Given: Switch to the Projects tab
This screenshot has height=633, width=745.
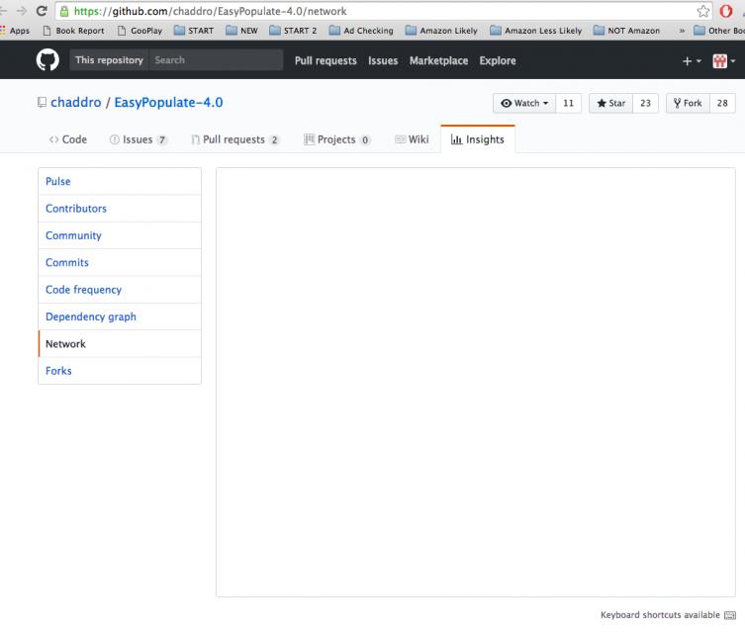Looking at the screenshot, I should click(x=336, y=139).
